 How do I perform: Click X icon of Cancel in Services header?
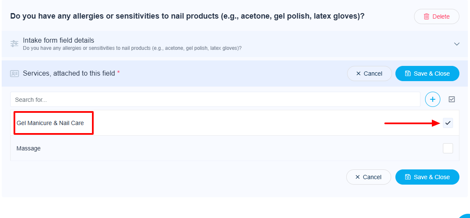(x=359, y=74)
